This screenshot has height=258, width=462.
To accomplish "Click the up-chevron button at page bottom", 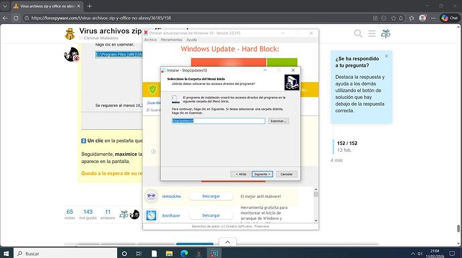I will click(228, 242).
